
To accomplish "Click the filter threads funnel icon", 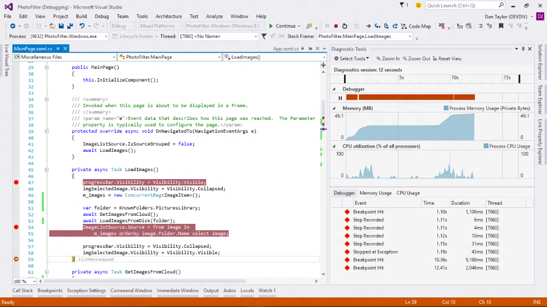I will [264, 36].
